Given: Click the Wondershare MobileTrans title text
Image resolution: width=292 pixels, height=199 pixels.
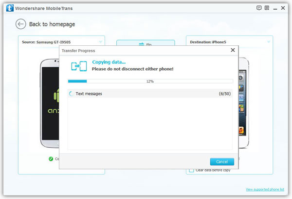Looking at the screenshot, I should 44,8.
